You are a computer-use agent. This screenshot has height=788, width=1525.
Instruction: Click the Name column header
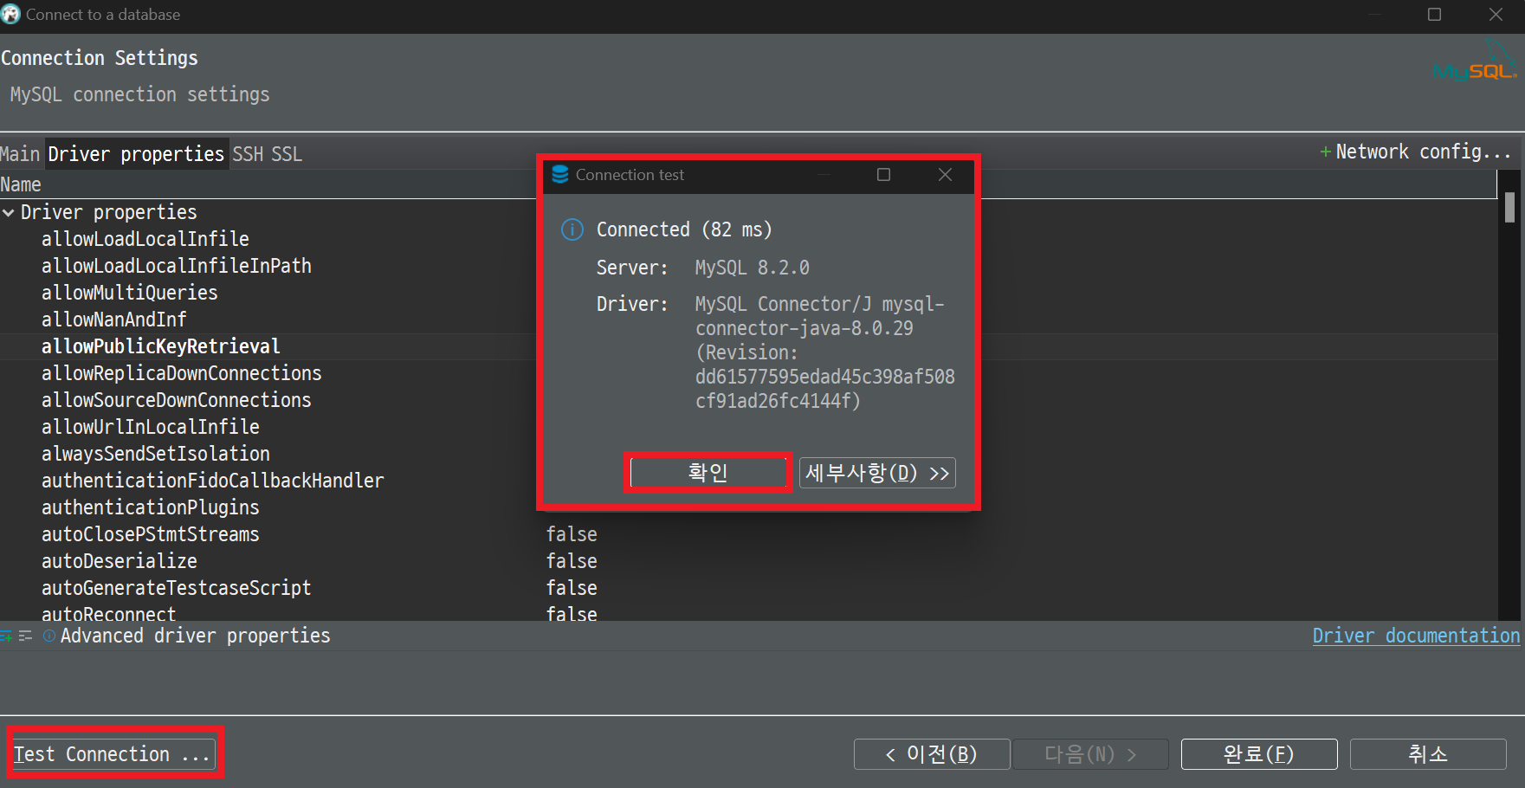(x=21, y=184)
